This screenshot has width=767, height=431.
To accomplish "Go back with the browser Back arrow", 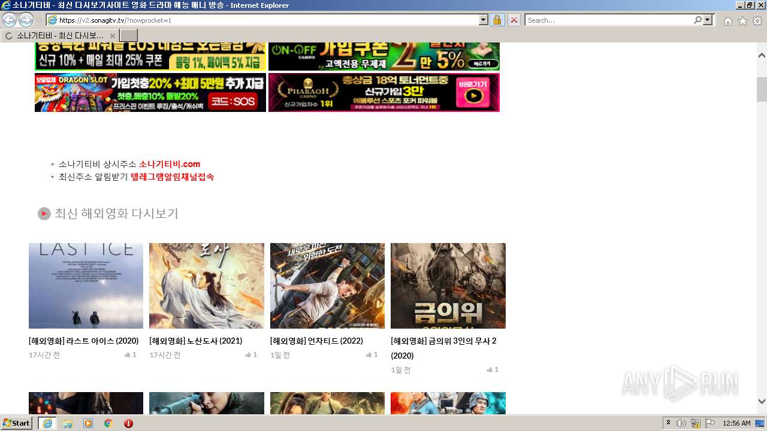I will (9, 20).
